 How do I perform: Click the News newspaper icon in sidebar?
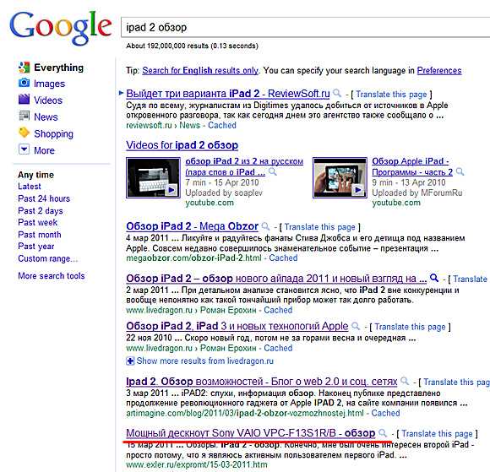click(24, 116)
